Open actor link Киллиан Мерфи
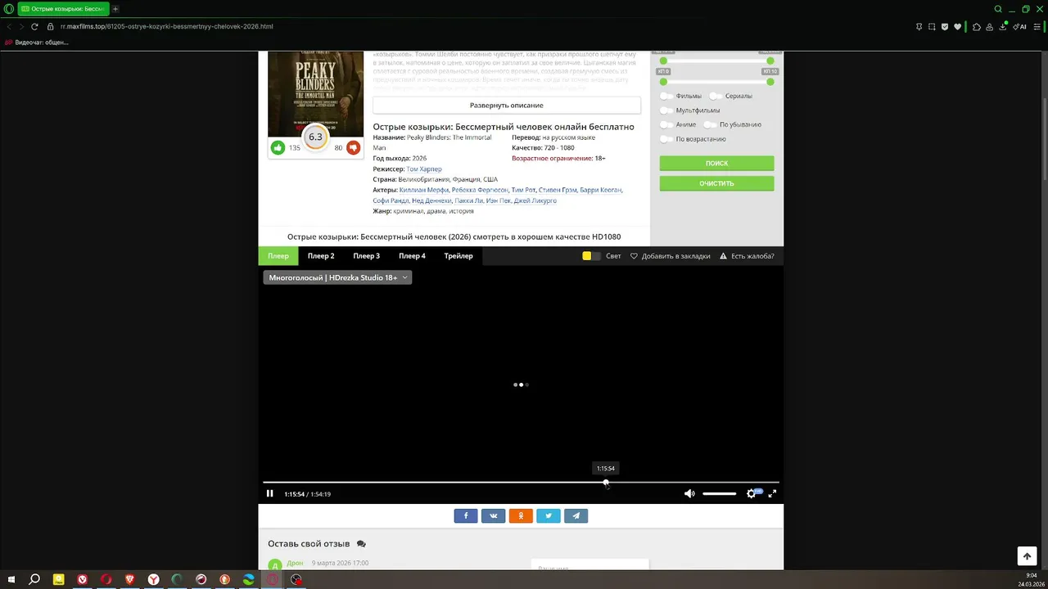The image size is (1048, 589). tap(424, 190)
